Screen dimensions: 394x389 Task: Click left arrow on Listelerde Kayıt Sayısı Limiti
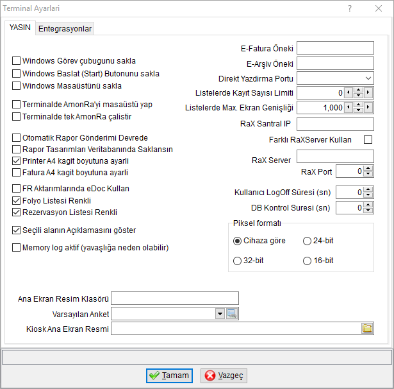click(349, 92)
